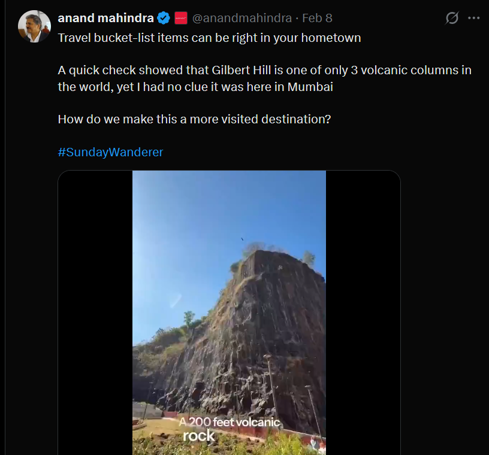
Task: Click the "How do we make this" question
Action: (x=194, y=119)
